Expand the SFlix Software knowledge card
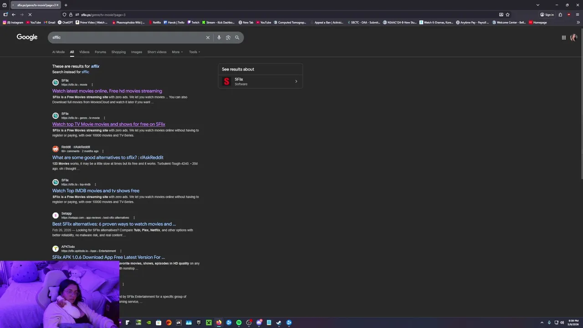Image resolution: width=583 pixels, height=328 pixels. coord(260,82)
